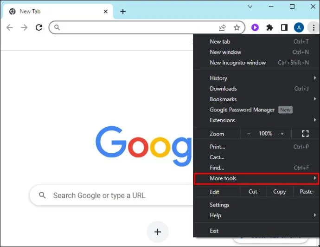Open Google Password Manager
The image size is (320, 247).
pyautogui.click(x=256, y=110)
